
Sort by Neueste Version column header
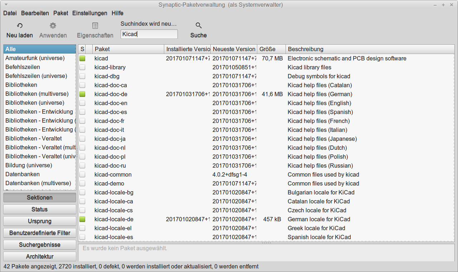point(234,49)
